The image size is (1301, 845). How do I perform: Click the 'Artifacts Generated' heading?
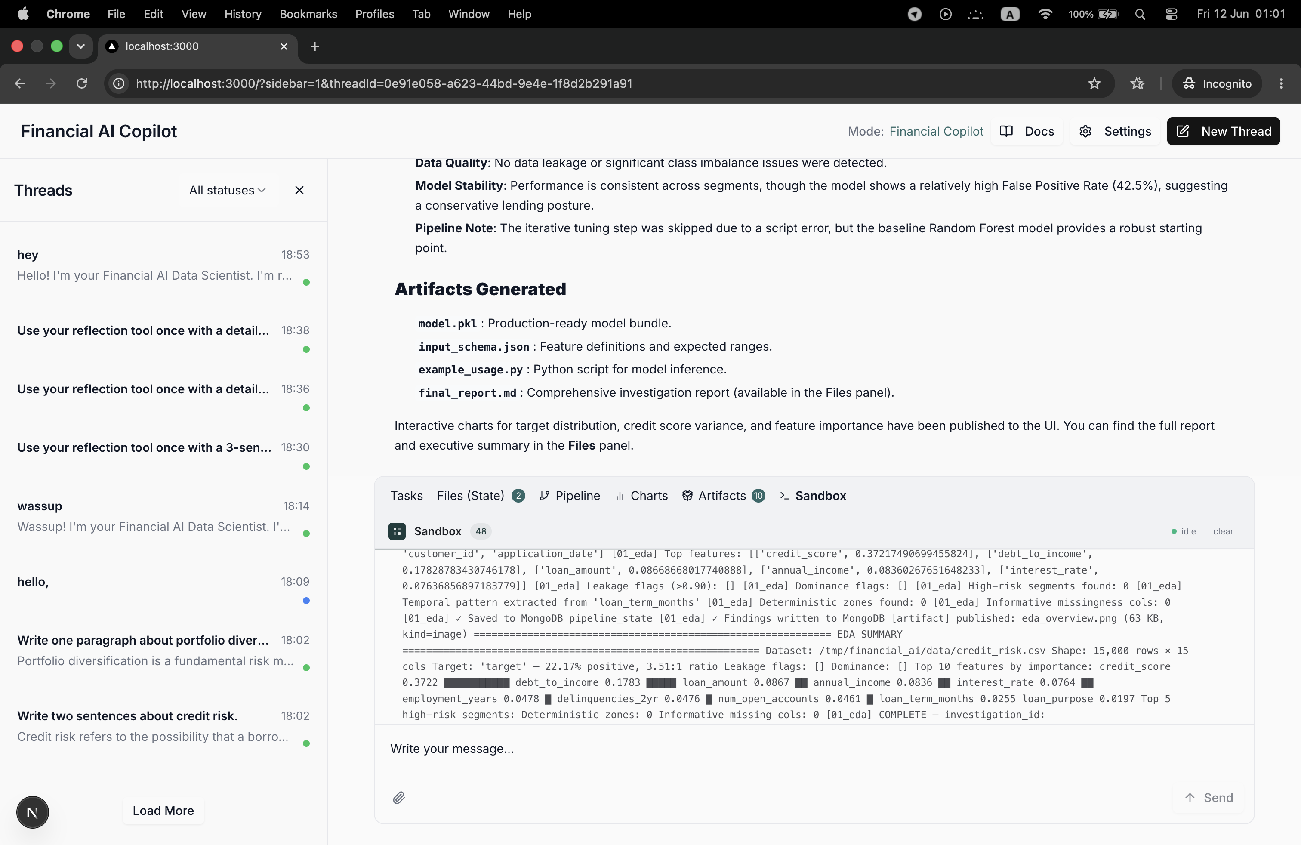tap(480, 289)
